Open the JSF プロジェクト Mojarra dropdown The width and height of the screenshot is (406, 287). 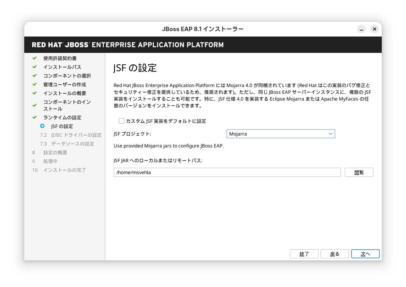coord(281,134)
